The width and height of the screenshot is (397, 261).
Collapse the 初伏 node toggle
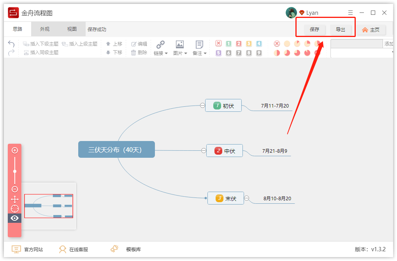[202, 106]
